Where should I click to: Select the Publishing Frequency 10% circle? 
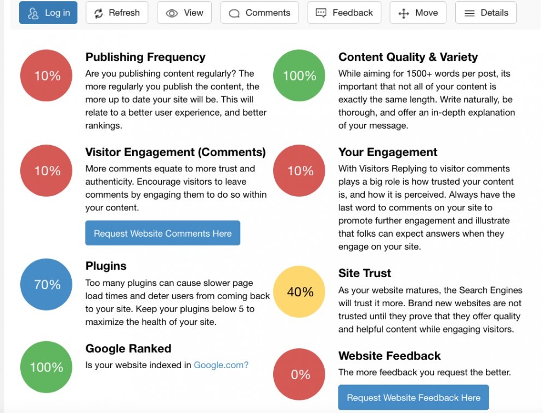pos(47,76)
